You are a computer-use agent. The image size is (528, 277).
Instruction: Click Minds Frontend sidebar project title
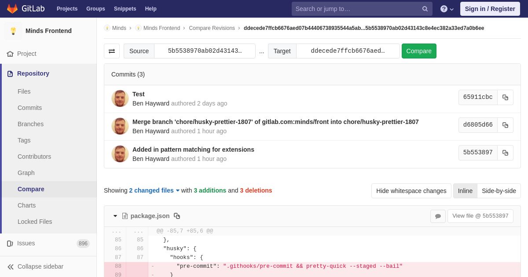click(x=48, y=31)
